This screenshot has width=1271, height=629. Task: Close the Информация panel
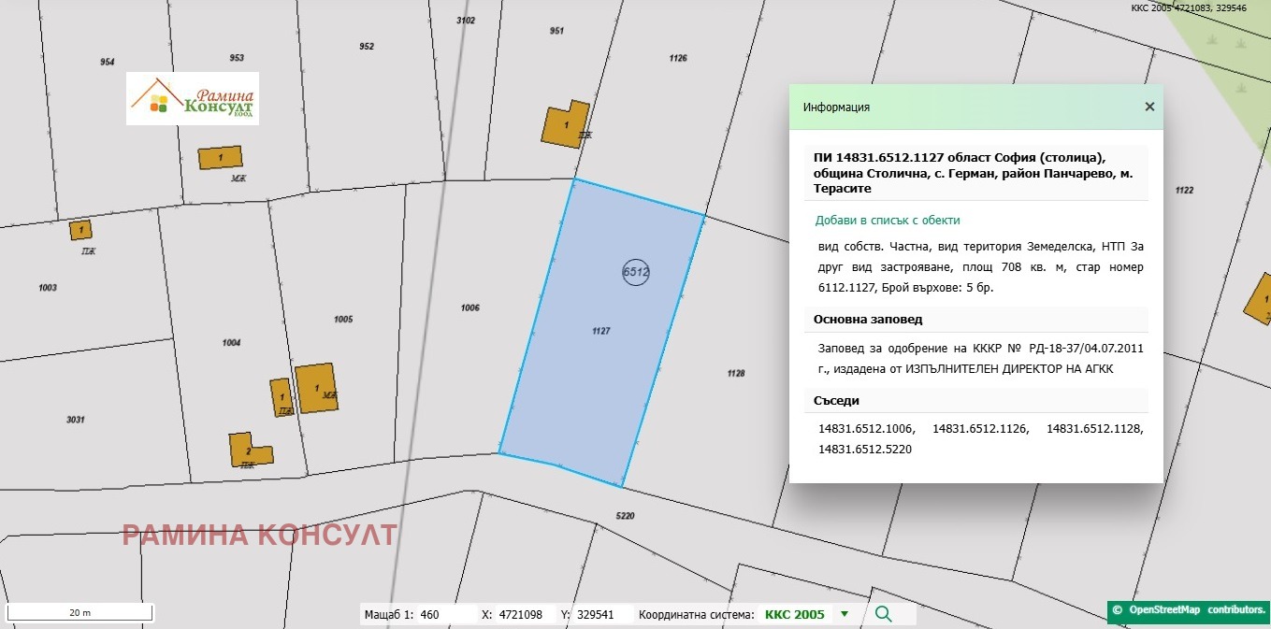pos(1149,107)
